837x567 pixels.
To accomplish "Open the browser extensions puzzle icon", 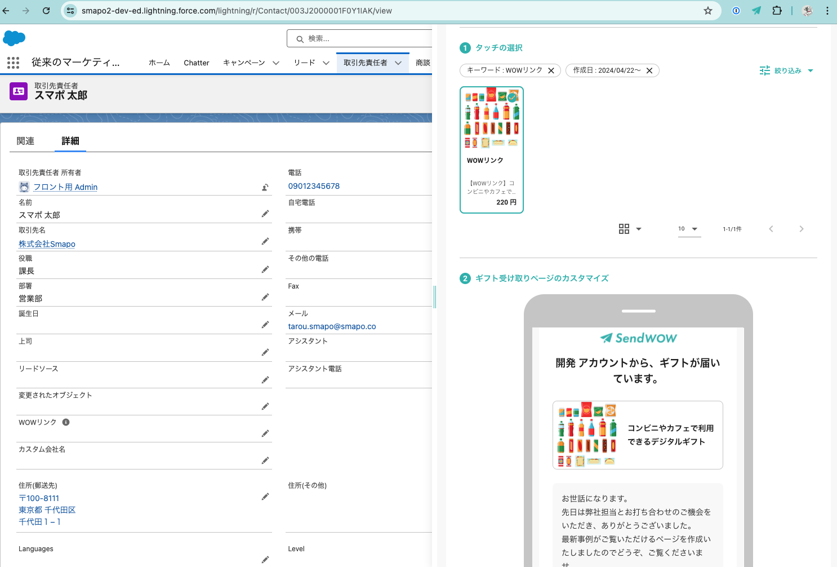I will click(777, 11).
